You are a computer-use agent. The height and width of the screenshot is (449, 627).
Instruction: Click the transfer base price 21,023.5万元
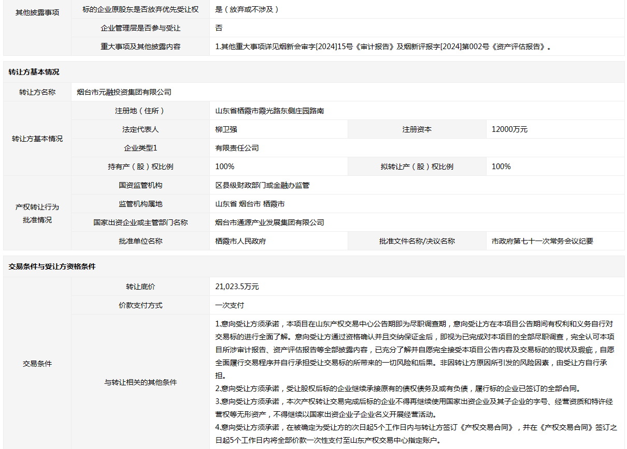tap(237, 287)
